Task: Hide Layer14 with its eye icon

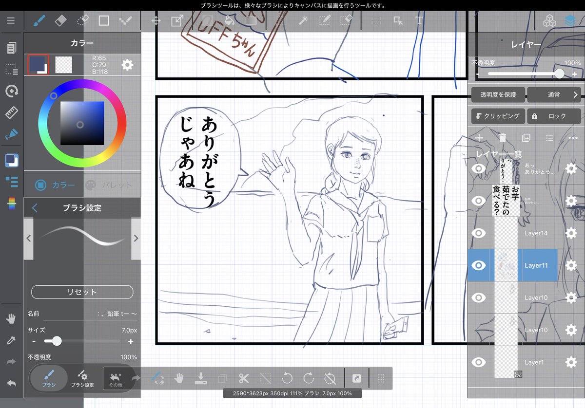Action: [479, 233]
